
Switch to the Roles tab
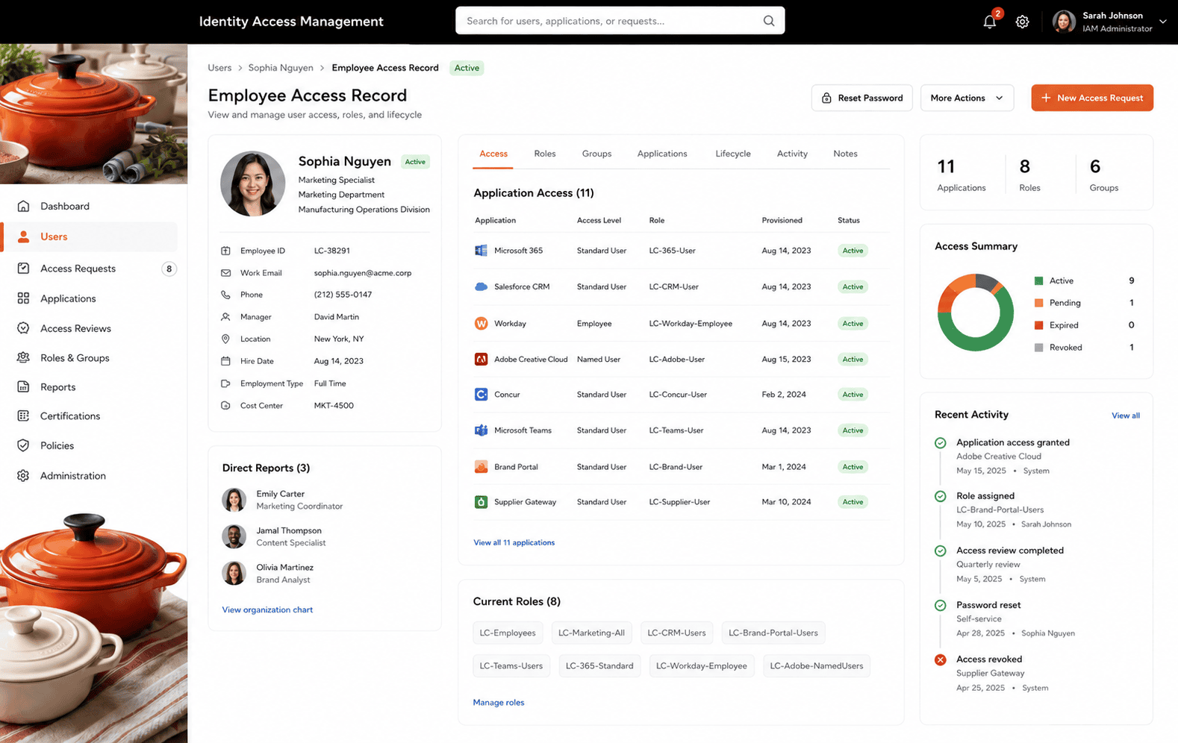pos(545,154)
